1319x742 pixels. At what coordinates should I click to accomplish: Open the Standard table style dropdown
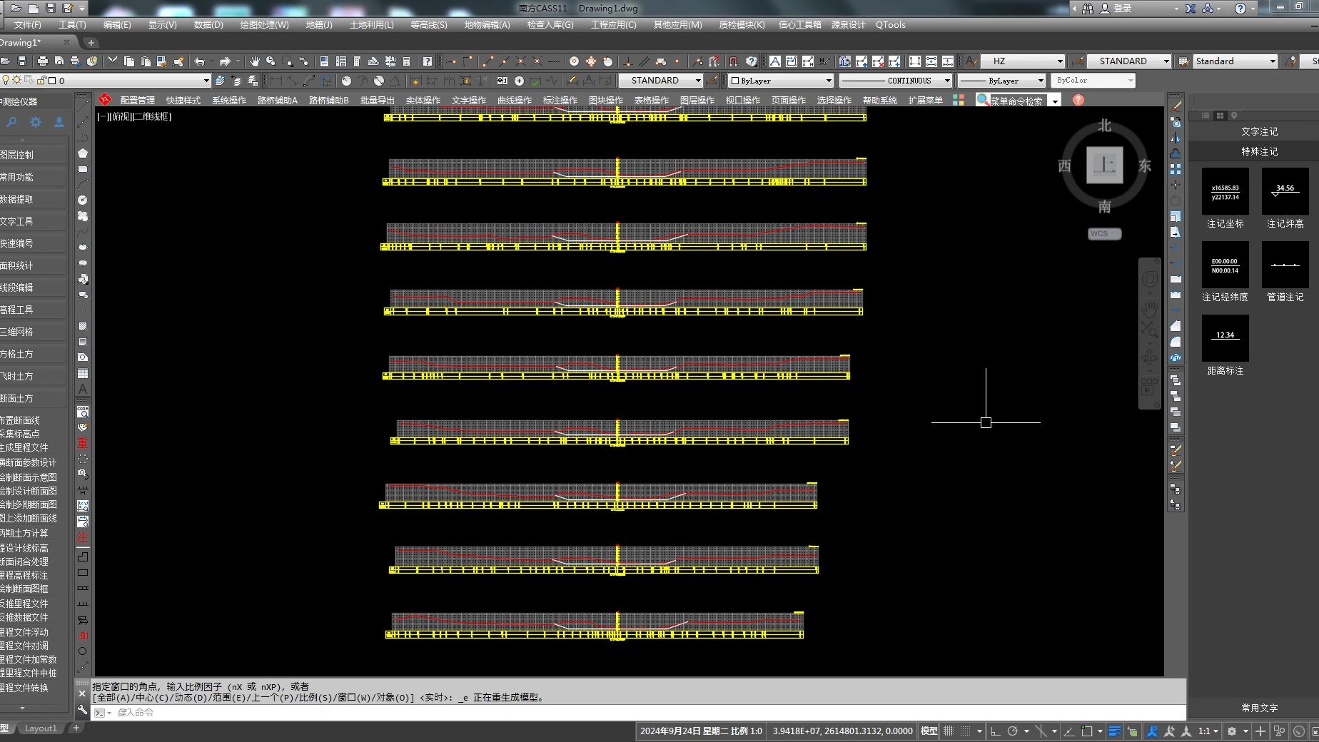click(1272, 61)
